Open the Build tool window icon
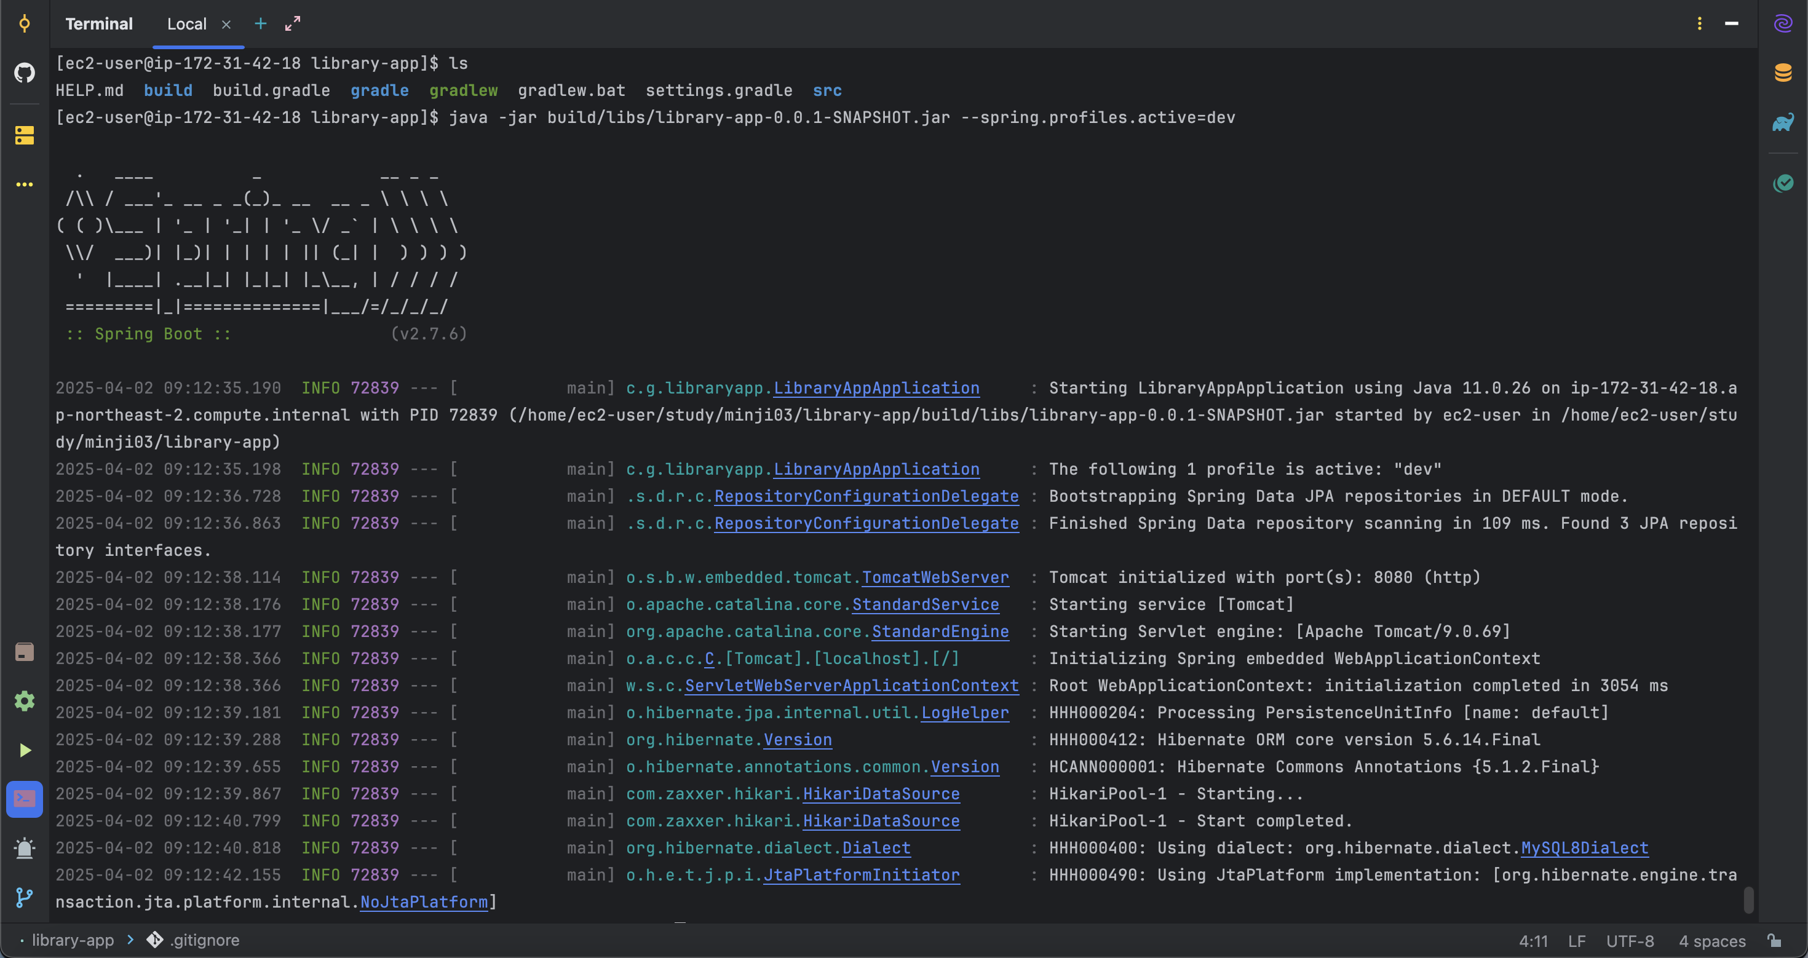The height and width of the screenshot is (958, 1808). (25, 652)
